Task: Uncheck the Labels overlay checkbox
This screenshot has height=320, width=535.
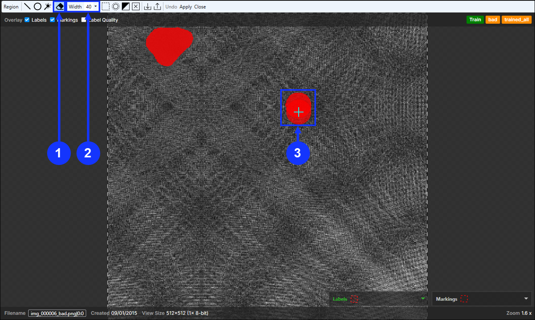Action: click(27, 20)
